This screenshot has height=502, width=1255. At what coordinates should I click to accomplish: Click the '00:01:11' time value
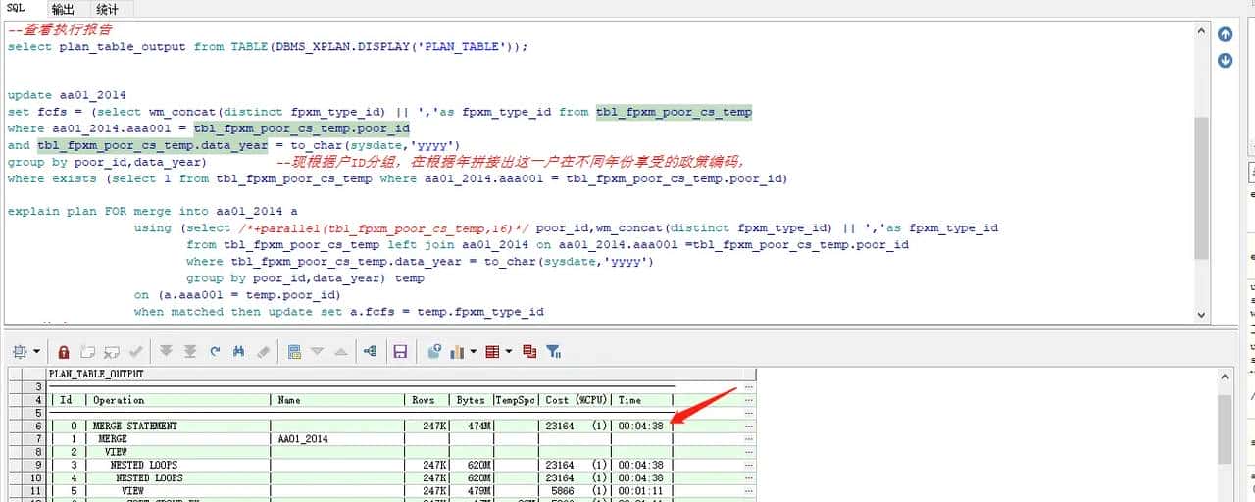[640, 490]
